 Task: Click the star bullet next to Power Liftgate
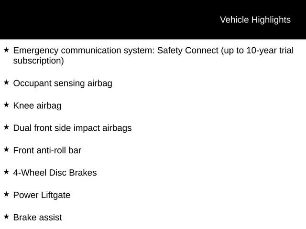(x=6, y=194)
